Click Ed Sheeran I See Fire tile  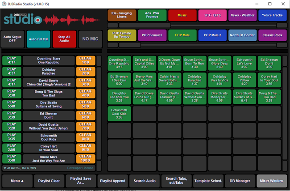(x=119, y=80)
